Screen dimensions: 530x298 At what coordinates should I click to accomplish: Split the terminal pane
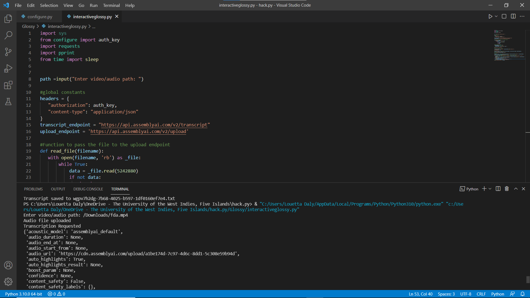coord(498,189)
